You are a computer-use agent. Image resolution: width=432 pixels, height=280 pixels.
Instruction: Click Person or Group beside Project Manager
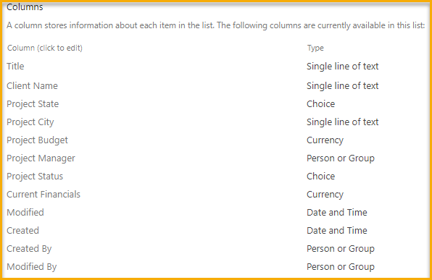point(341,158)
